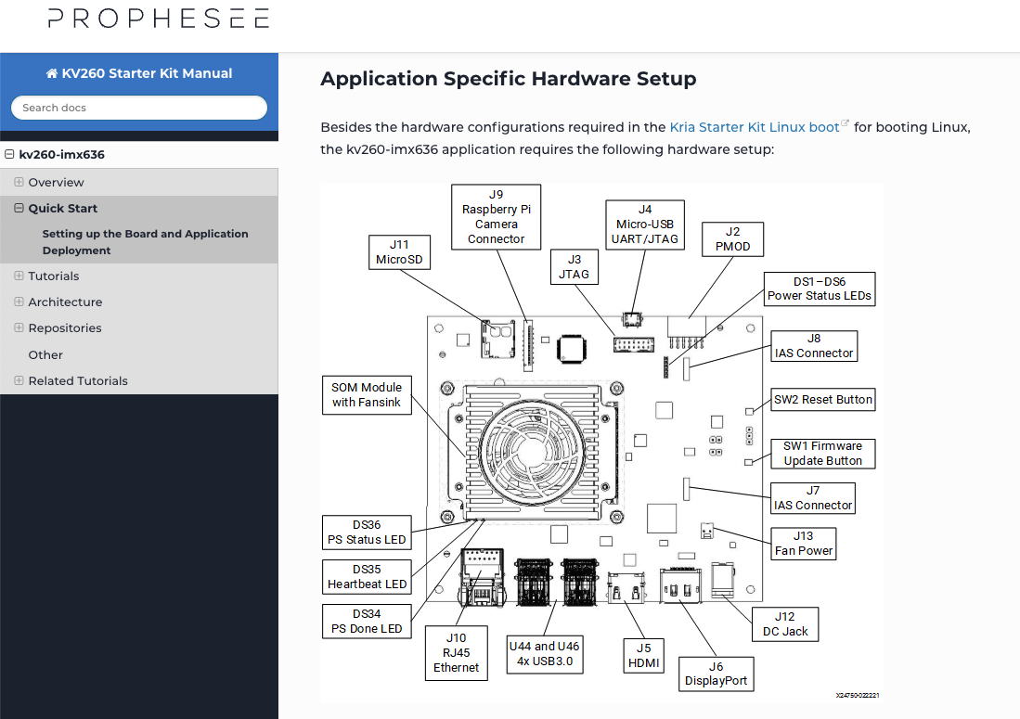Open Setting up the Board and Application Deployment
Screen dimensions: 1020x719
click(145, 242)
